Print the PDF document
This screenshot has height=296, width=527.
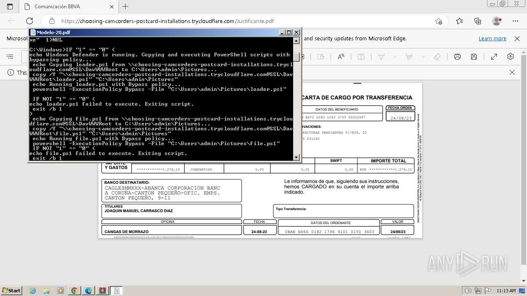tap(457, 57)
